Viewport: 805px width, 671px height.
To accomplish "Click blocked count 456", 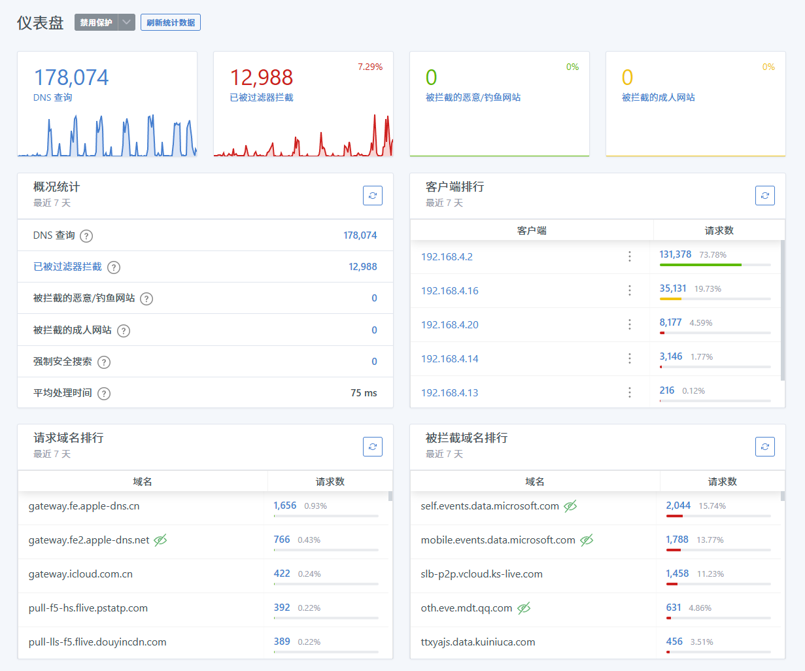I will tap(674, 642).
